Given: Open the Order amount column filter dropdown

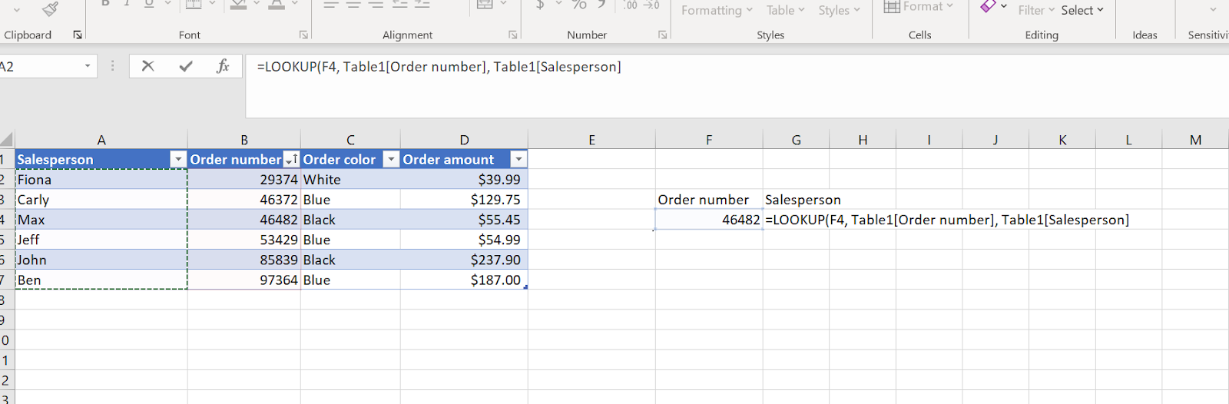Looking at the screenshot, I should (518, 159).
